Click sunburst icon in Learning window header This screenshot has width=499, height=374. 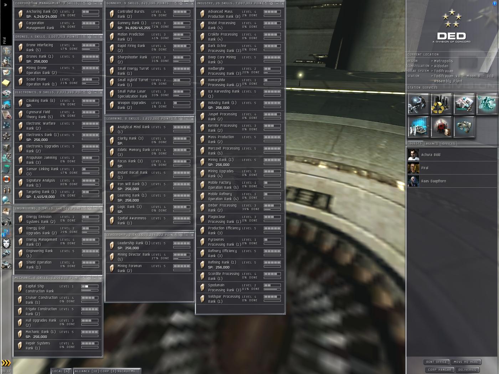click(x=175, y=119)
